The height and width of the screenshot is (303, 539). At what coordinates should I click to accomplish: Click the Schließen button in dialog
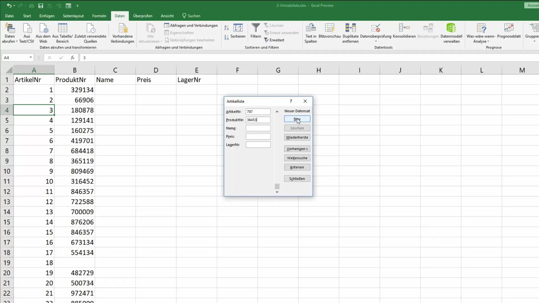coord(297,178)
